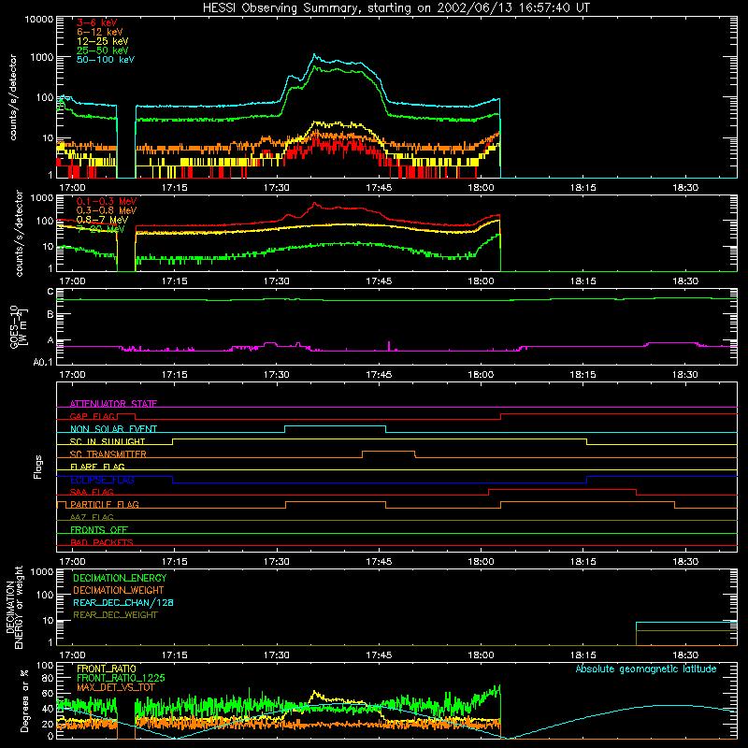The image size is (748, 748).
Task: Click the HESSI Observing Summary title
Action: tap(396, 7)
